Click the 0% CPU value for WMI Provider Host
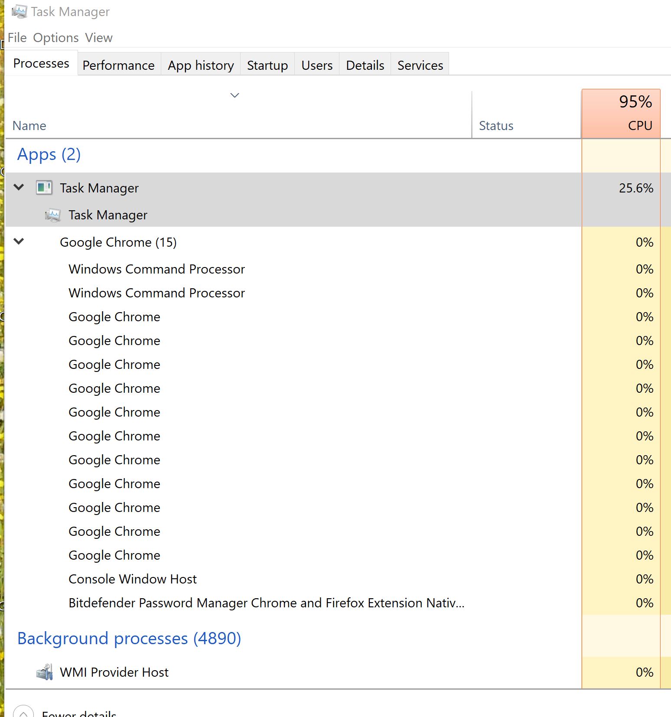 [x=645, y=672]
